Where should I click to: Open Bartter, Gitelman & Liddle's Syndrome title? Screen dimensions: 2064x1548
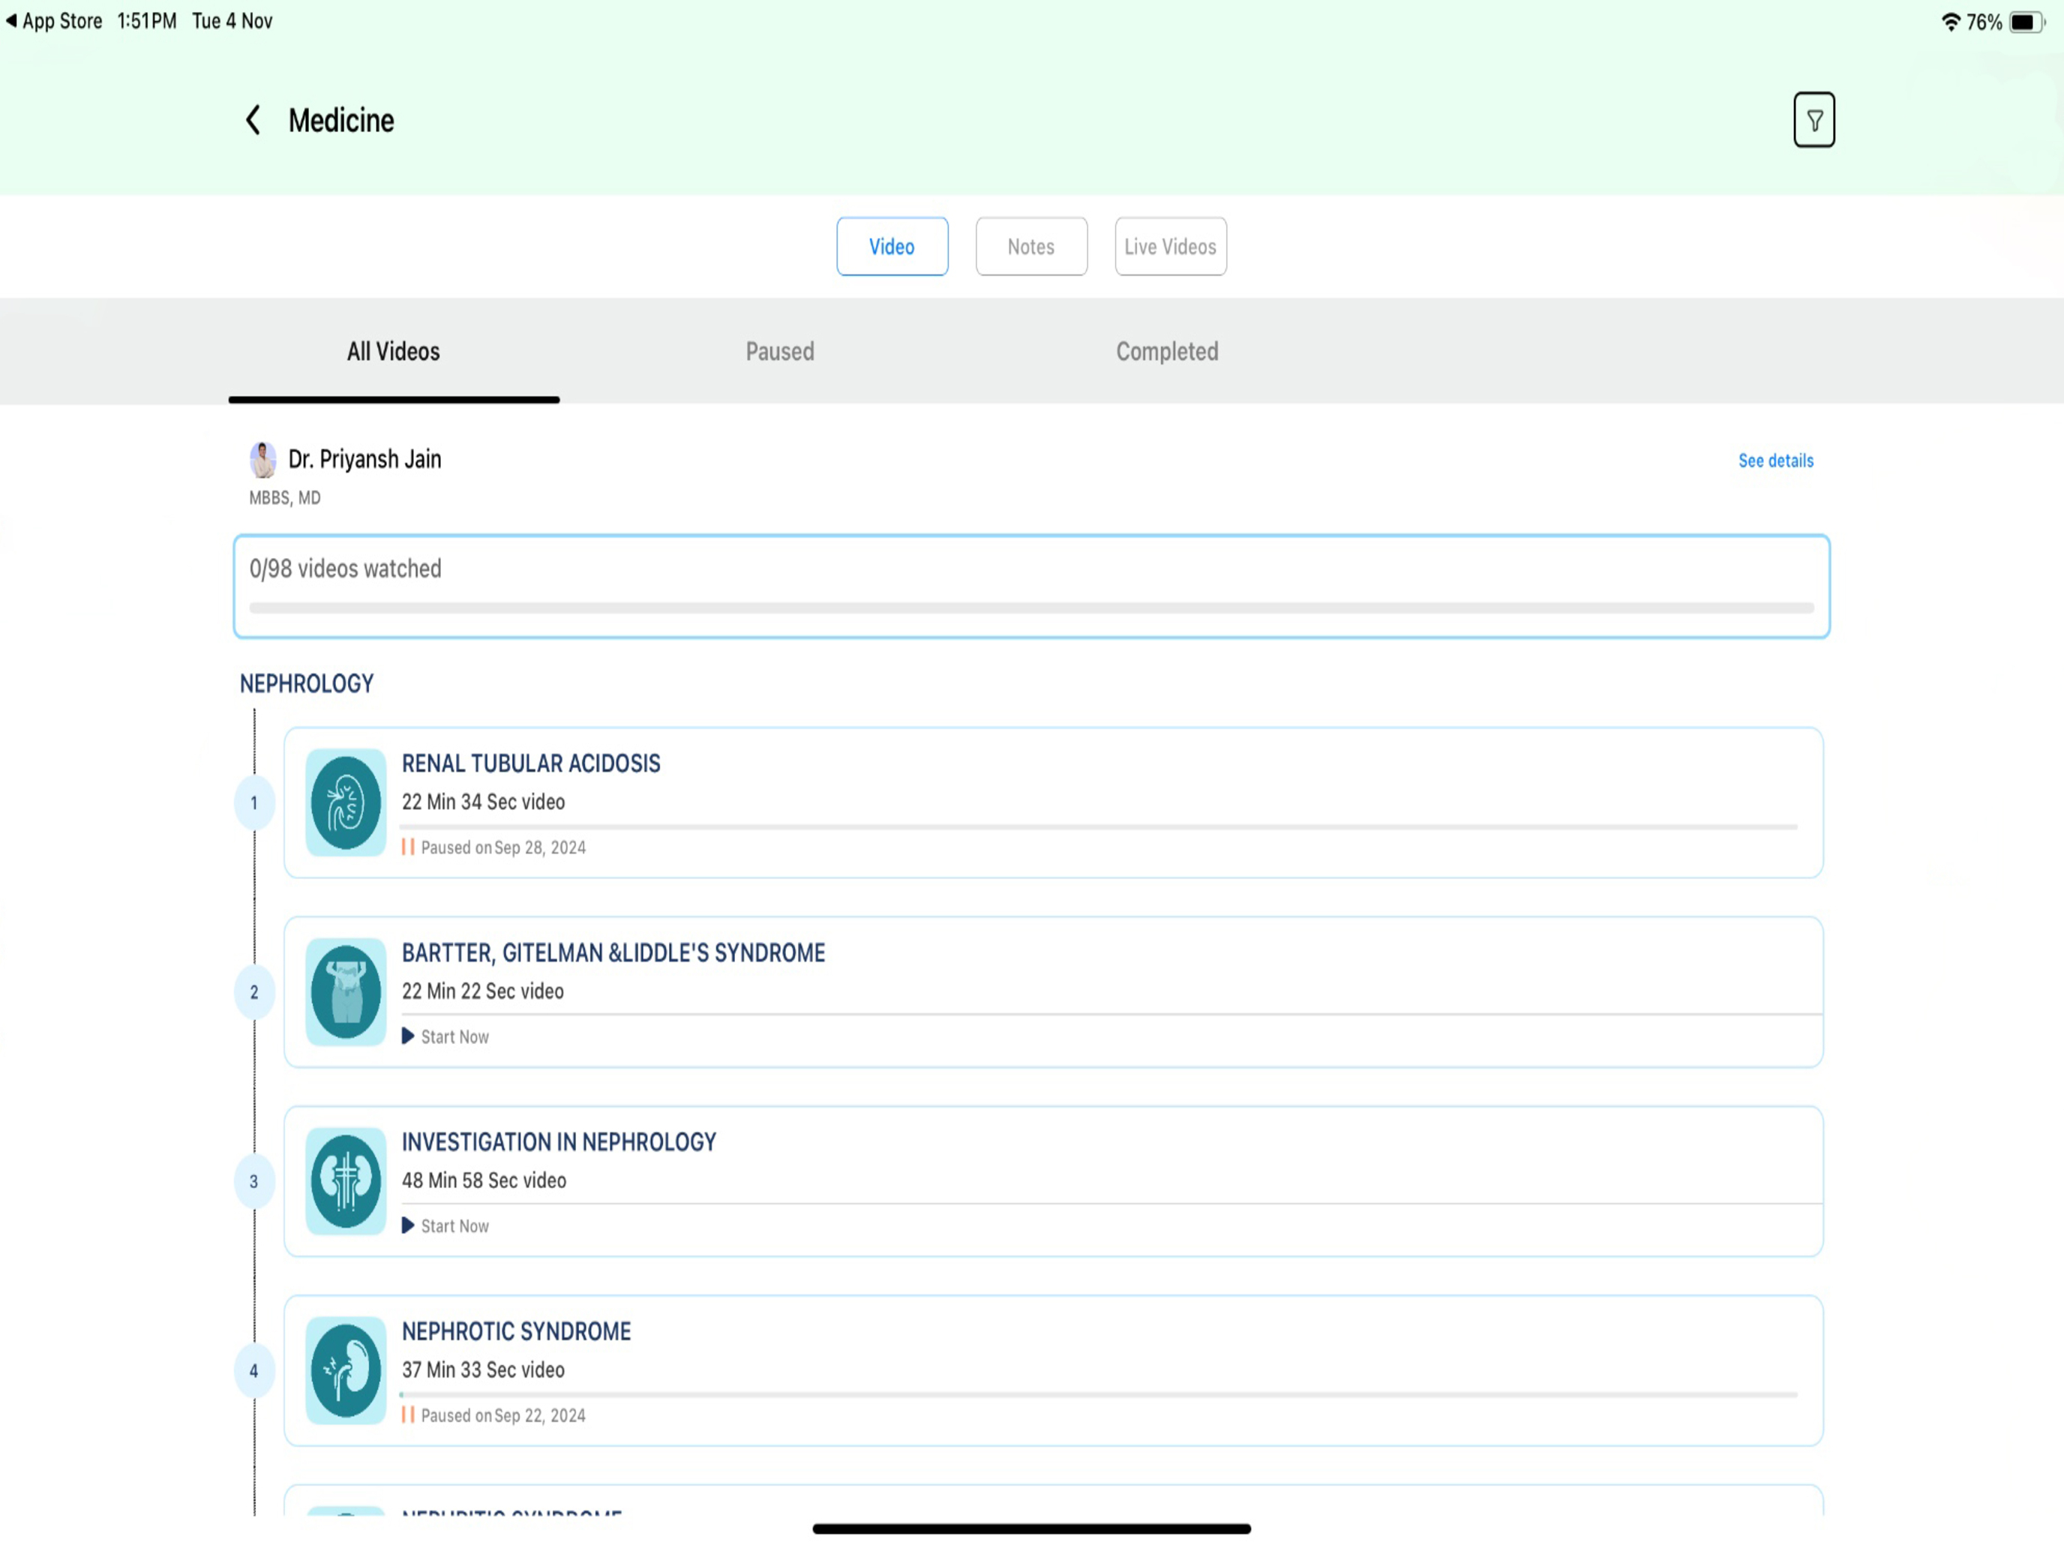click(x=613, y=952)
